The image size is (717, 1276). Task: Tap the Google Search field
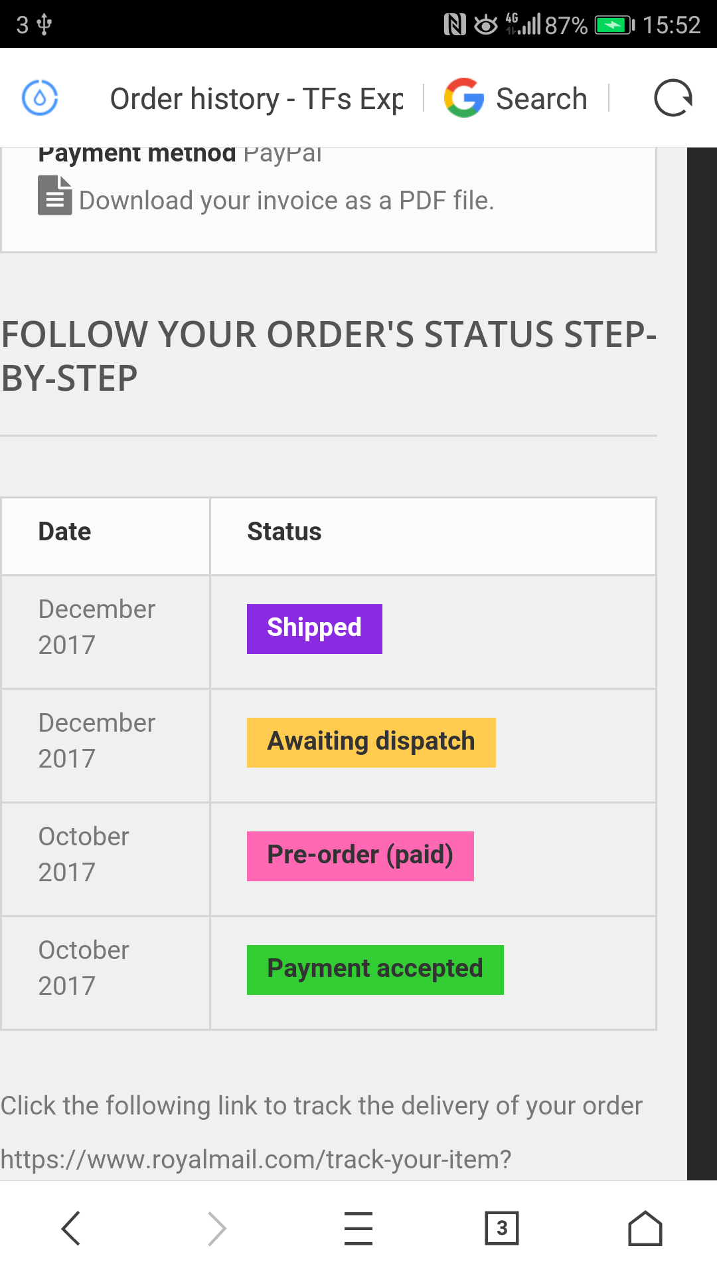tap(541, 99)
